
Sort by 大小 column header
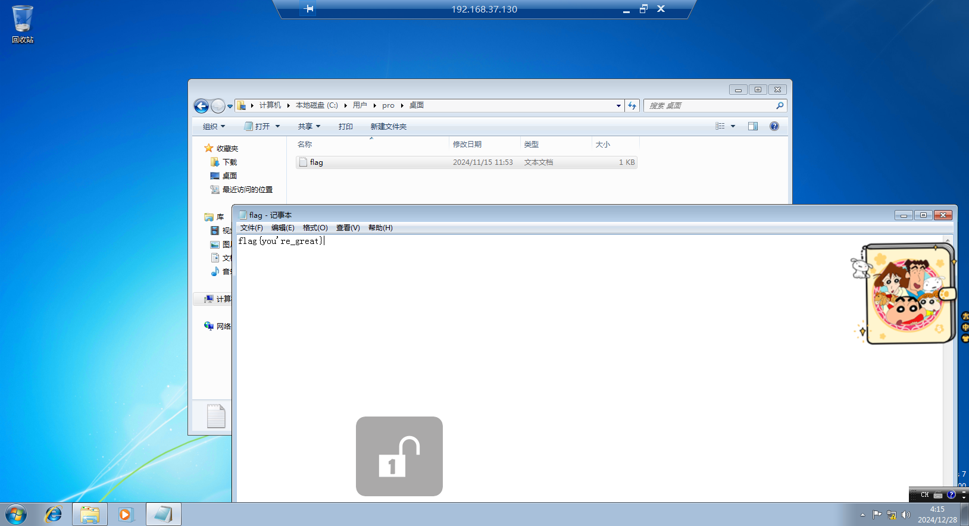(x=615, y=144)
